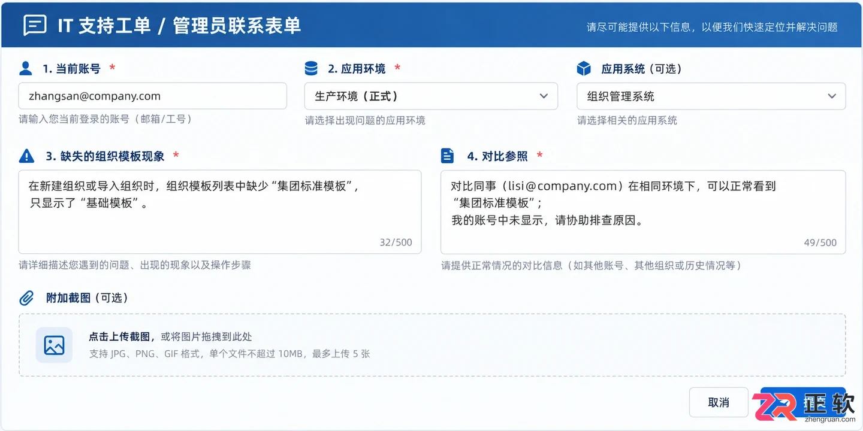Click the upload format note 支持 JPG、PNG、GIF 格式
This screenshot has width=863, height=431.
point(230,354)
